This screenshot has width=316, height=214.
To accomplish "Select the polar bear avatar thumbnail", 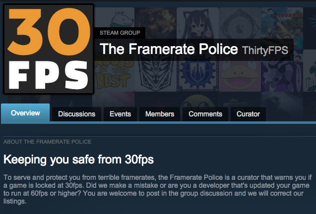I will tap(115, 18).
